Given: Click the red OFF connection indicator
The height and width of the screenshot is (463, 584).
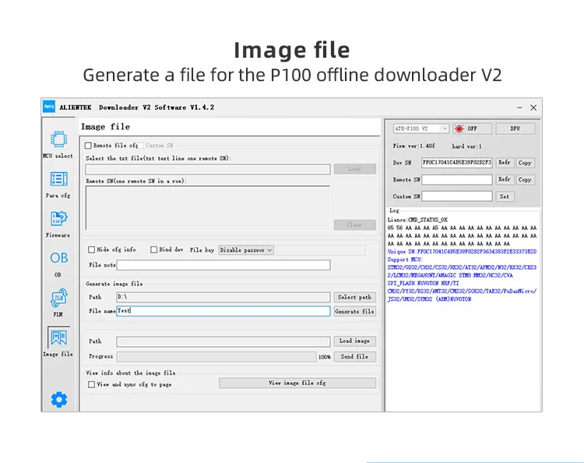Looking at the screenshot, I should point(472,129).
